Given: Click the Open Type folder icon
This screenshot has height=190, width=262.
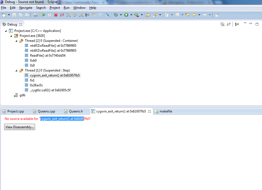Looking at the screenshot, I should [148, 15].
